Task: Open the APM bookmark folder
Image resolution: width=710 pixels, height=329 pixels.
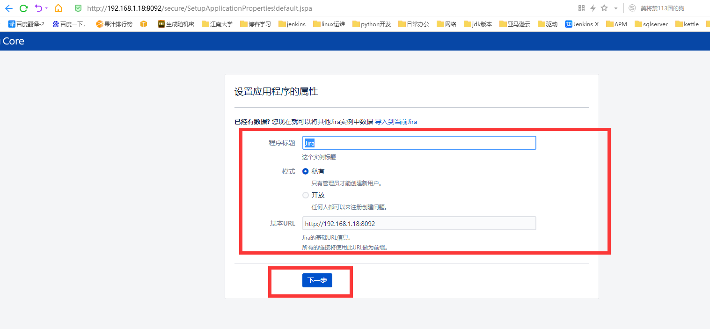Action: tap(616, 24)
